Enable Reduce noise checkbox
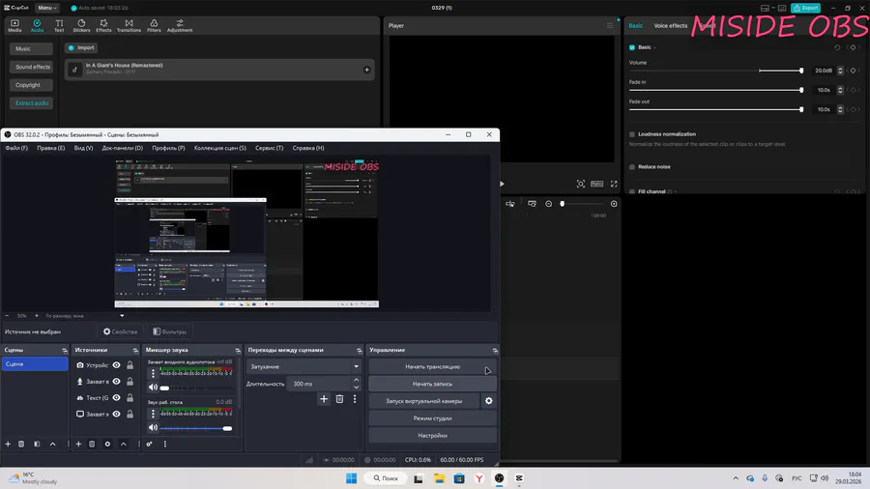870x489 pixels. tap(632, 167)
